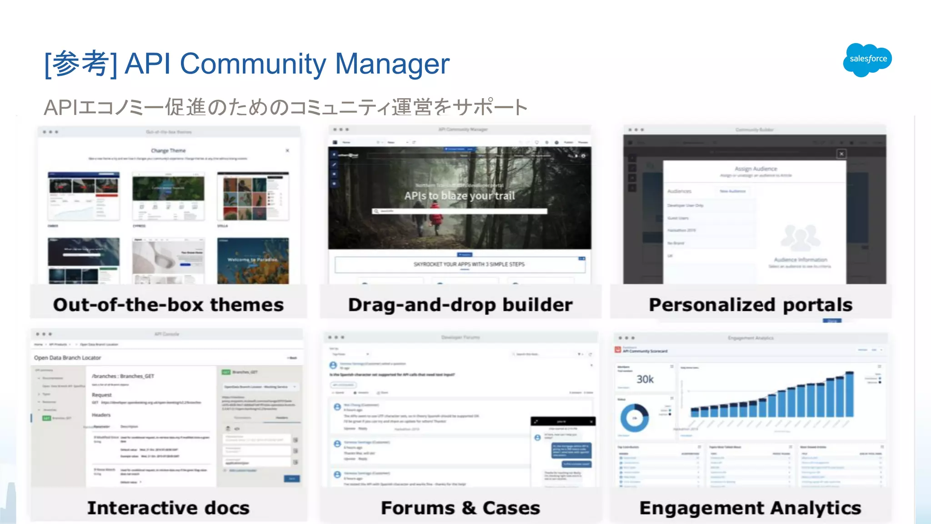
Task: Click the trash icon under the Headers tab
Action: (228, 429)
